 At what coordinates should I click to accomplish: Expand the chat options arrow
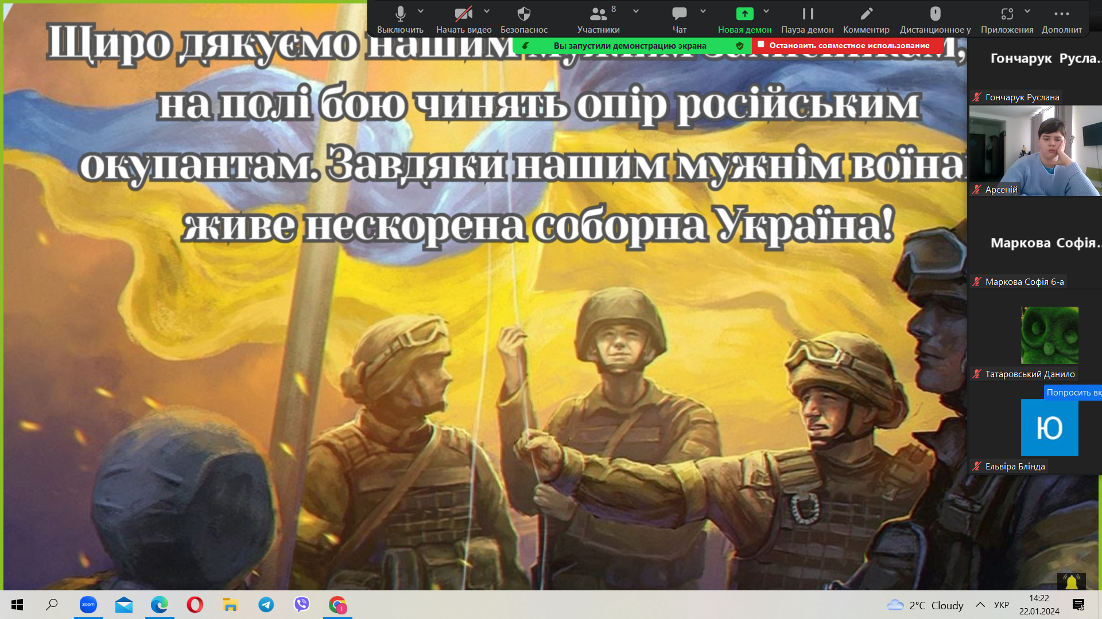click(x=703, y=11)
